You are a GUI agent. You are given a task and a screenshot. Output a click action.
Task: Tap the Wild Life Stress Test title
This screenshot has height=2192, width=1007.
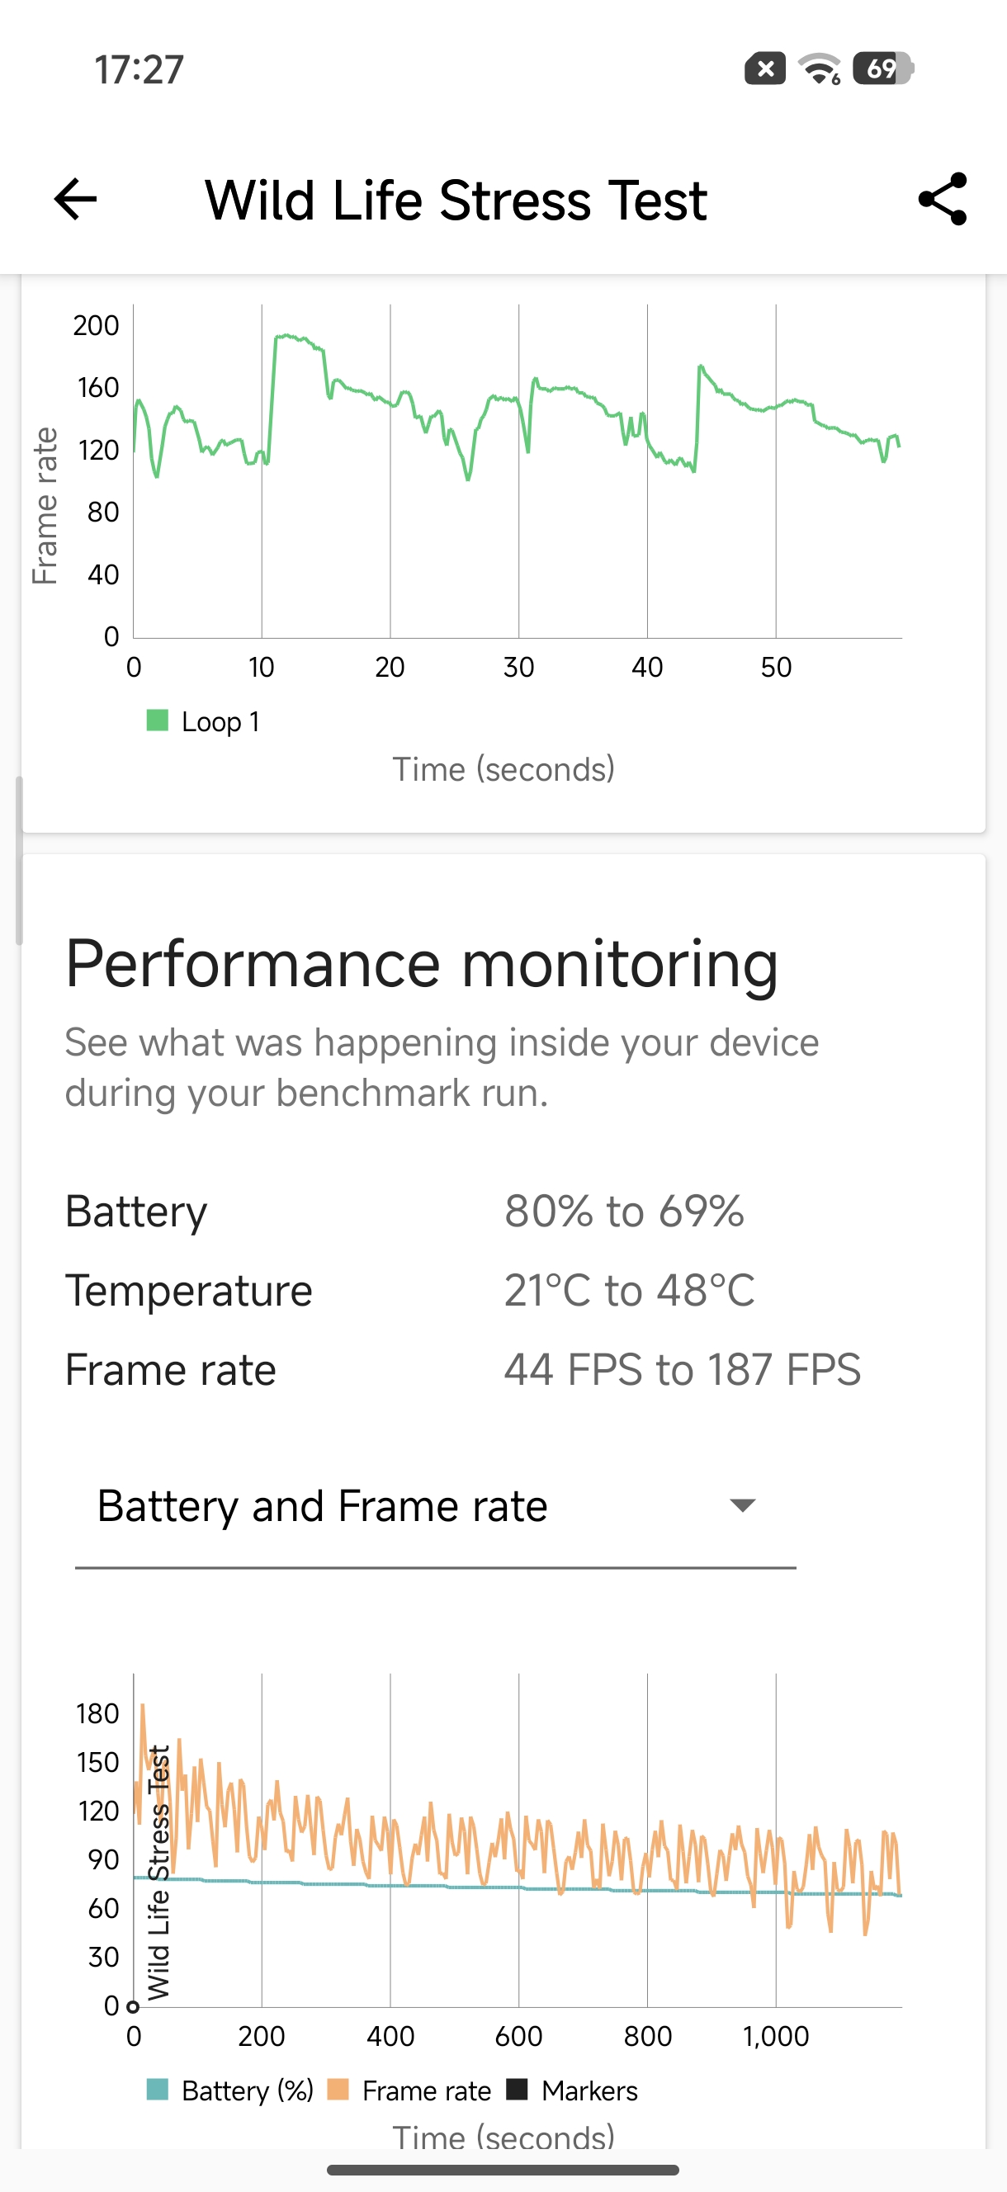456,201
